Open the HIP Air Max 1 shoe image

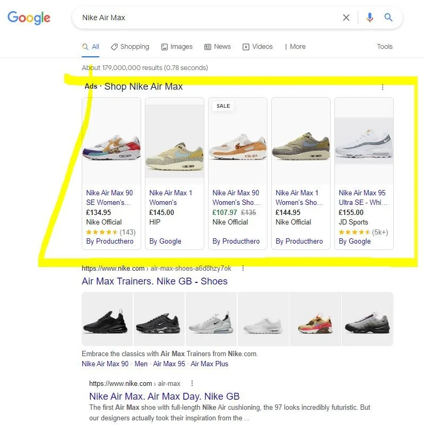tap(175, 141)
